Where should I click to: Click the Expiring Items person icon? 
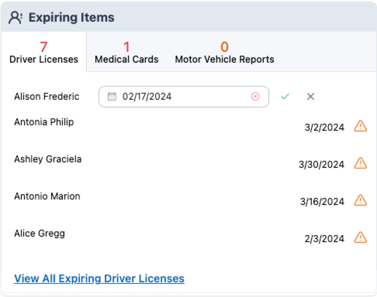16,17
